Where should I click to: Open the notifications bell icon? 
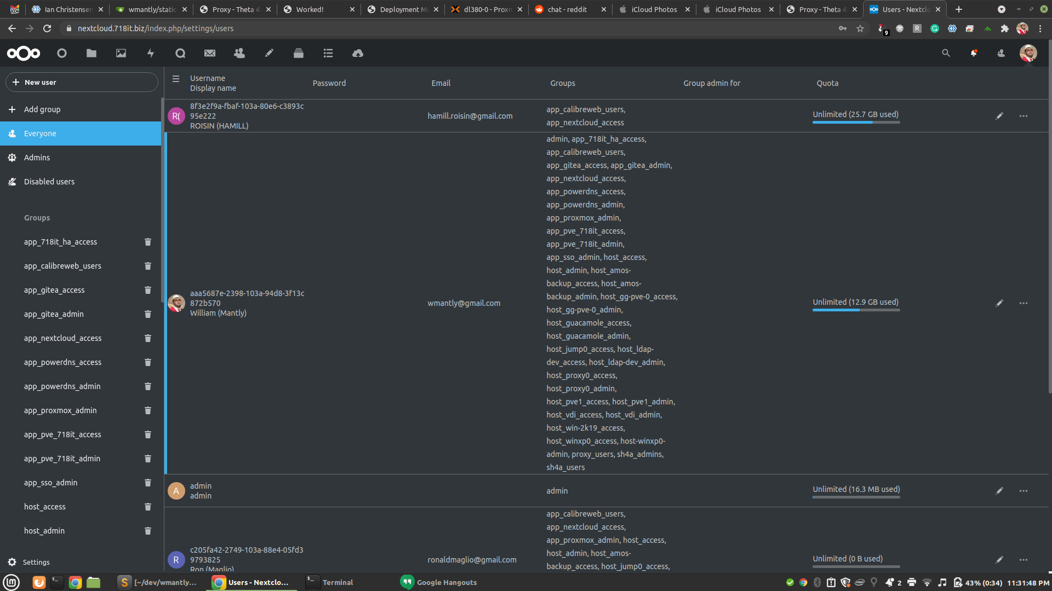pos(974,53)
